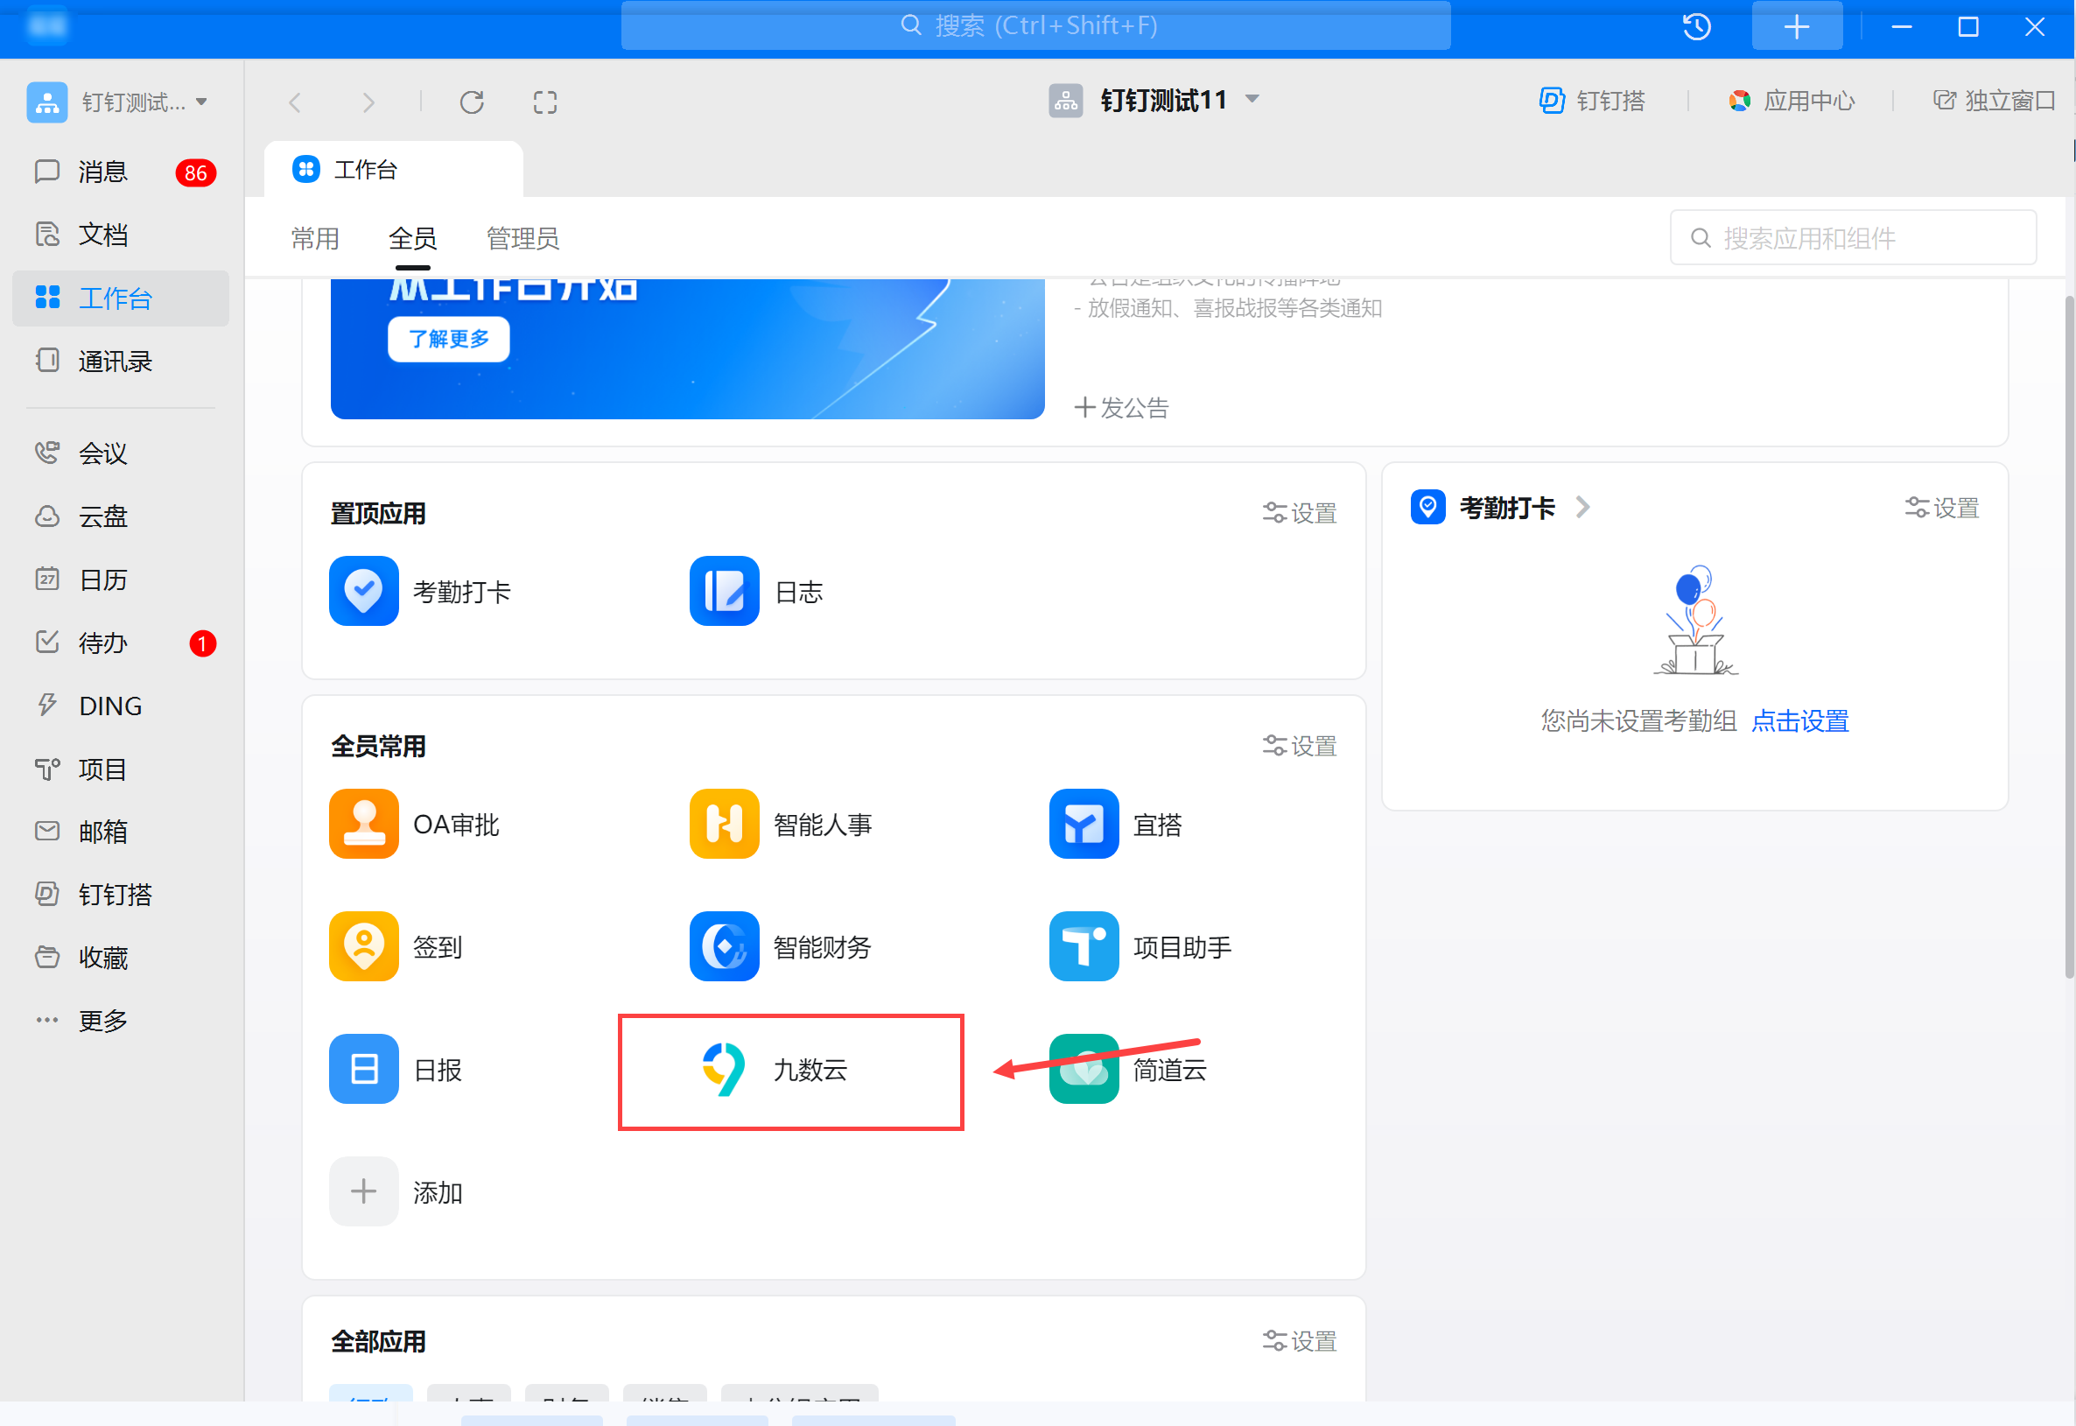Open 应用中心 app center
The image size is (2076, 1426).
(x=1792, y=101)
